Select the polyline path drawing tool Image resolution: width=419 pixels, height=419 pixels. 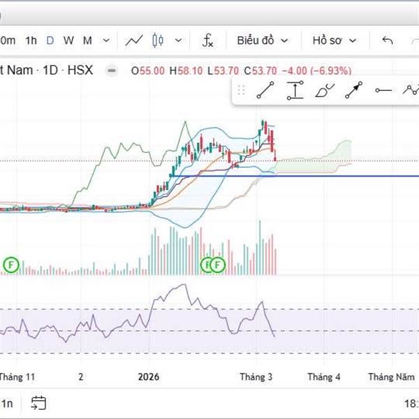411,90
